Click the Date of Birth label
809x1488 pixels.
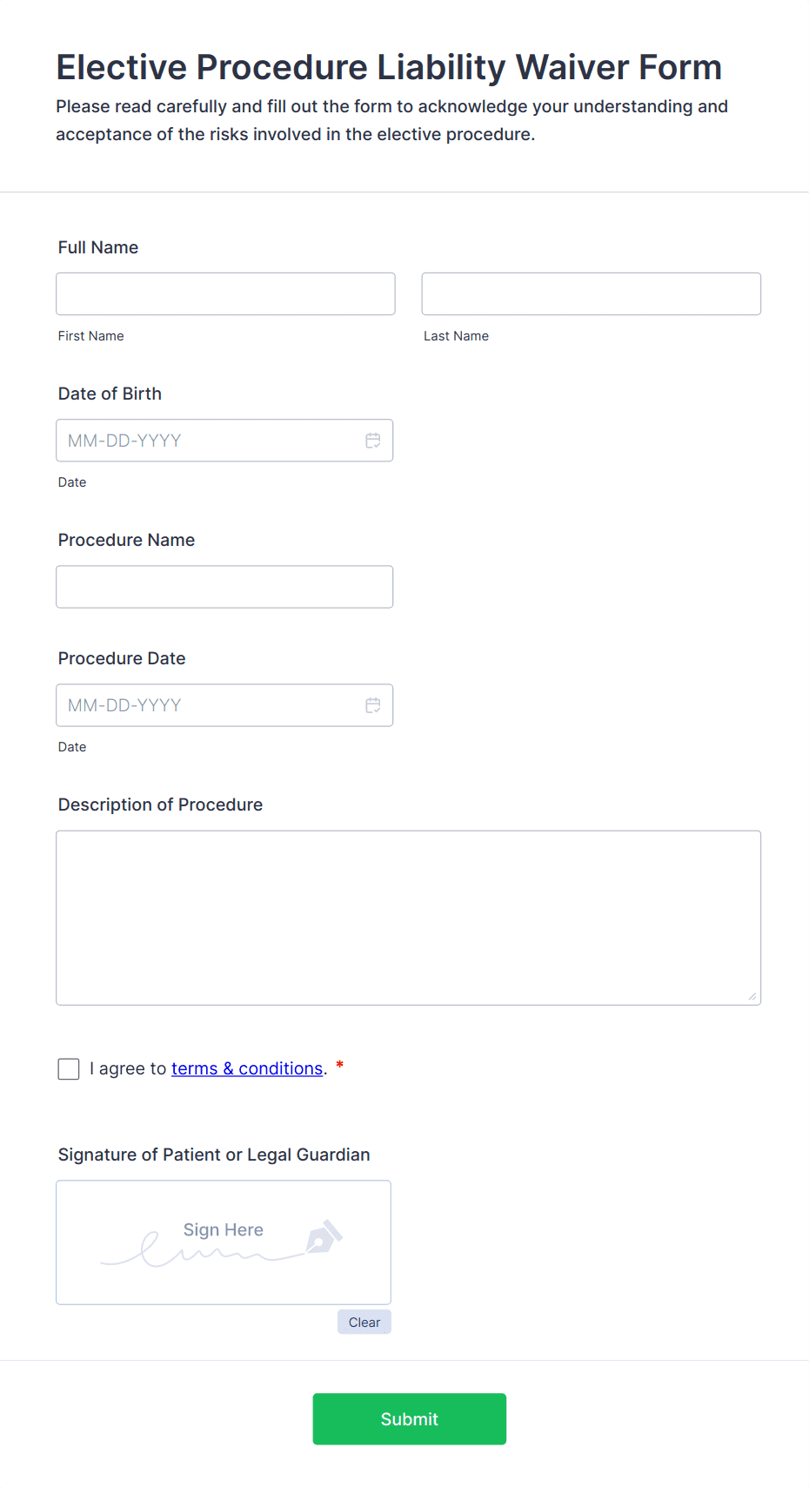pos(110,394)
